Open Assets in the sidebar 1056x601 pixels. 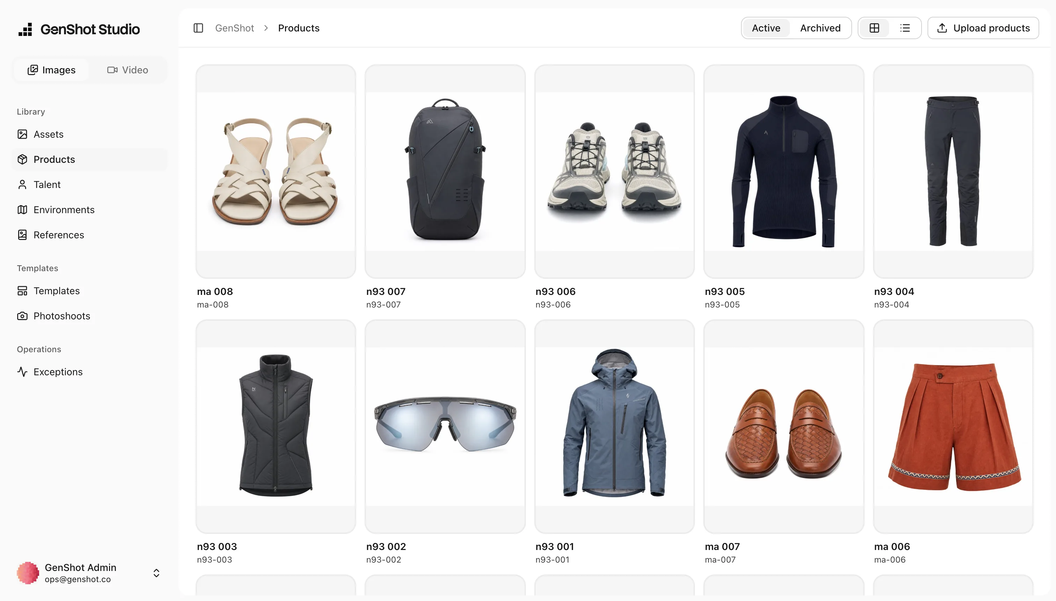pyautogui.click(x=89, y=134)
